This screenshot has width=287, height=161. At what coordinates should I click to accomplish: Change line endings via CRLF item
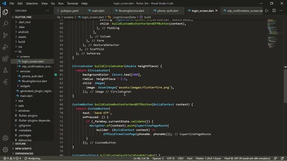tap(180, 158)
